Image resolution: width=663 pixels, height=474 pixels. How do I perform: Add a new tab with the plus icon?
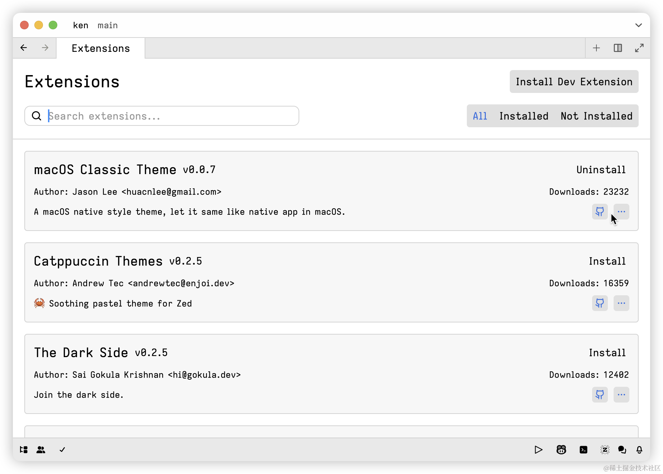(x=596, y=48)
